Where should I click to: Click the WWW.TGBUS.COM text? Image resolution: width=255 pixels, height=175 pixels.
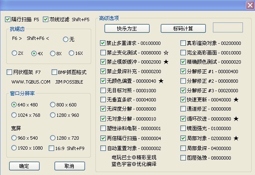coord(31,82)
